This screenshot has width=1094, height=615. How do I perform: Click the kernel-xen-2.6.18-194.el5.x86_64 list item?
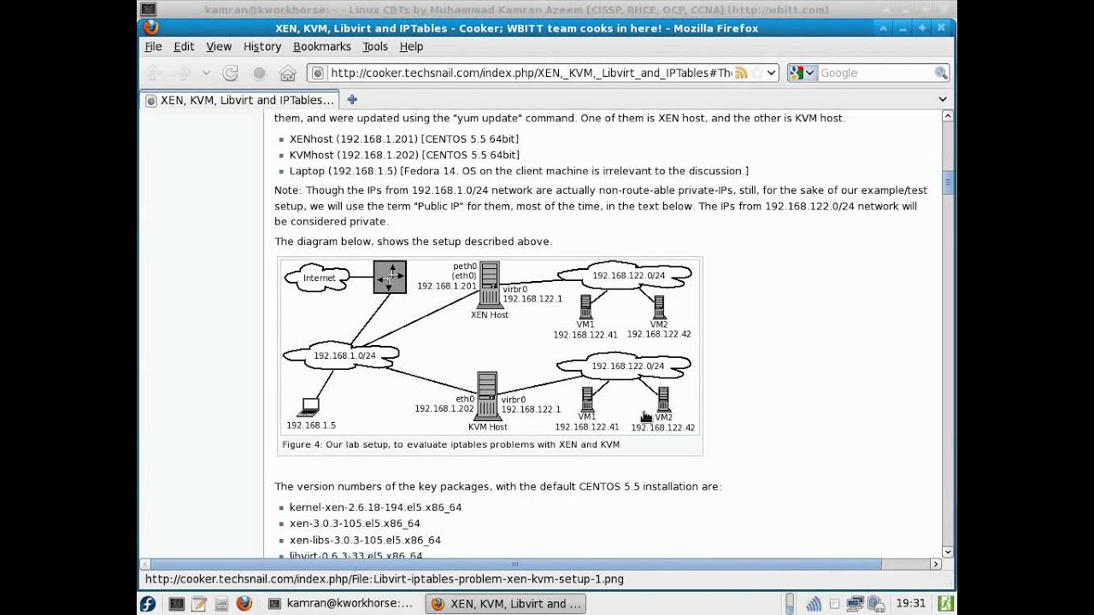pyautogui.click(x=375, y=507)
